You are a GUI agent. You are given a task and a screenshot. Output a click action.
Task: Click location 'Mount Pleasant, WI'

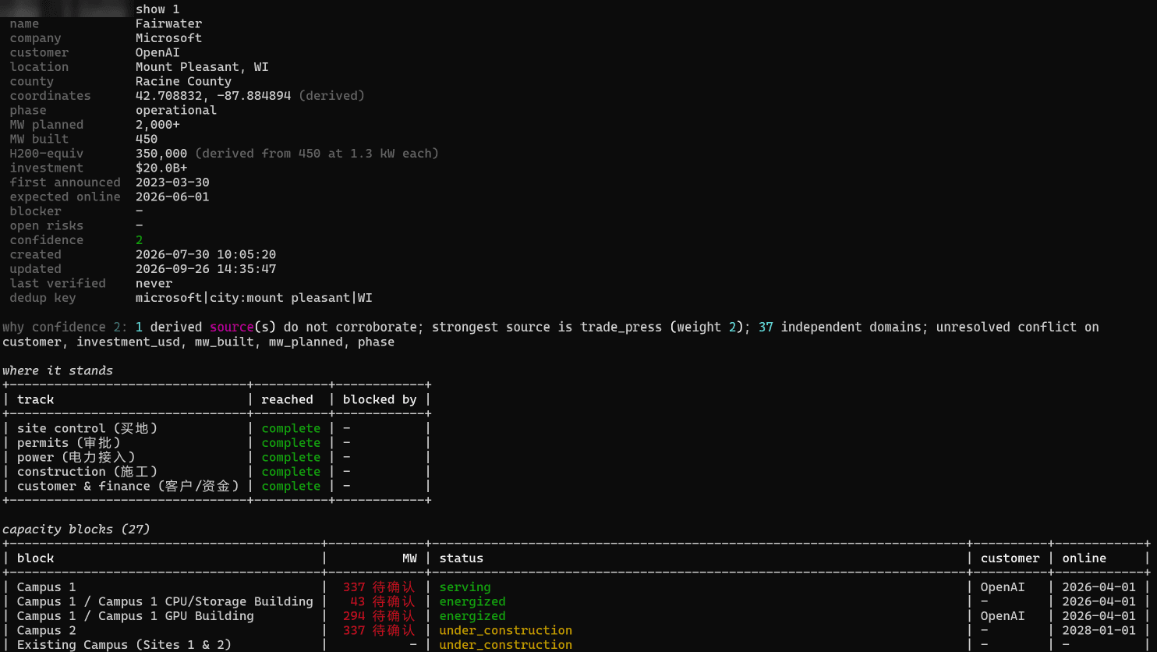click(x=202, y=67)
